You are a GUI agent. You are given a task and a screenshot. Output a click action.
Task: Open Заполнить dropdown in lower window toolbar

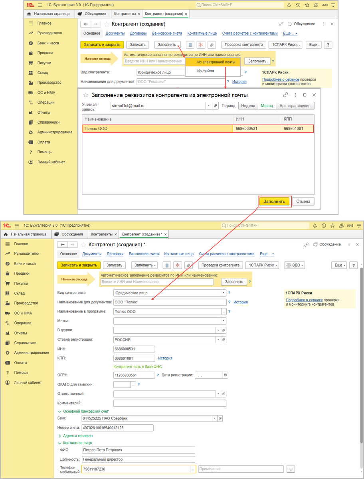pyautogui.click(x=145, y=265)
